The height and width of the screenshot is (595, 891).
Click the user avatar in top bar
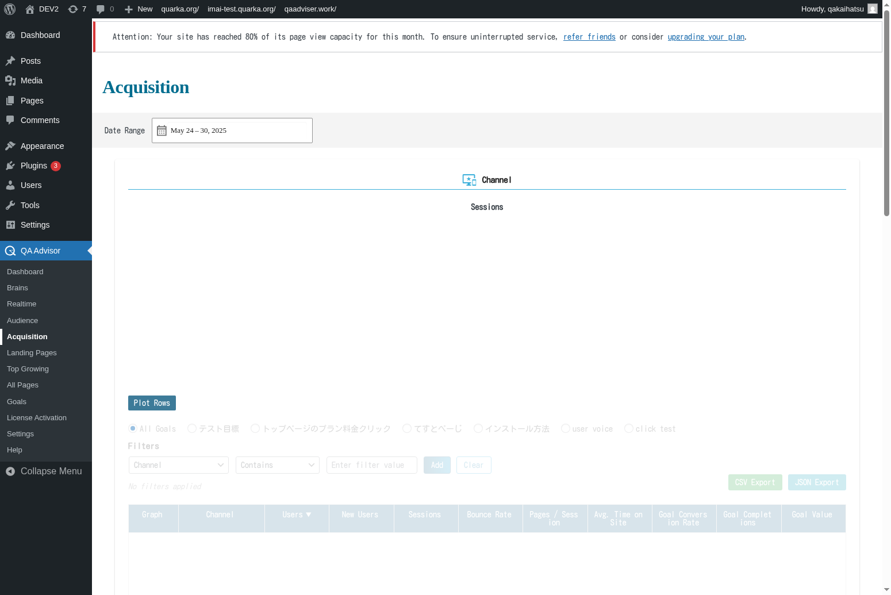[x=872, y=9]
